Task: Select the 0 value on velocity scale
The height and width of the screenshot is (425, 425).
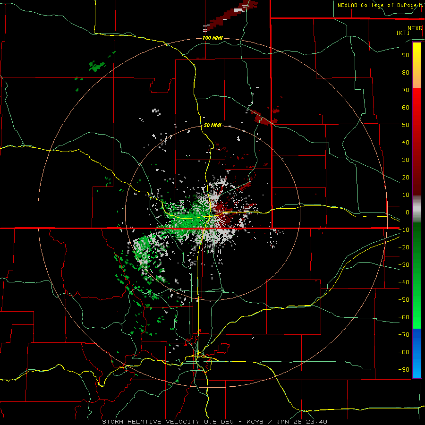Action: pyautogui.click(x=408, y=212)
